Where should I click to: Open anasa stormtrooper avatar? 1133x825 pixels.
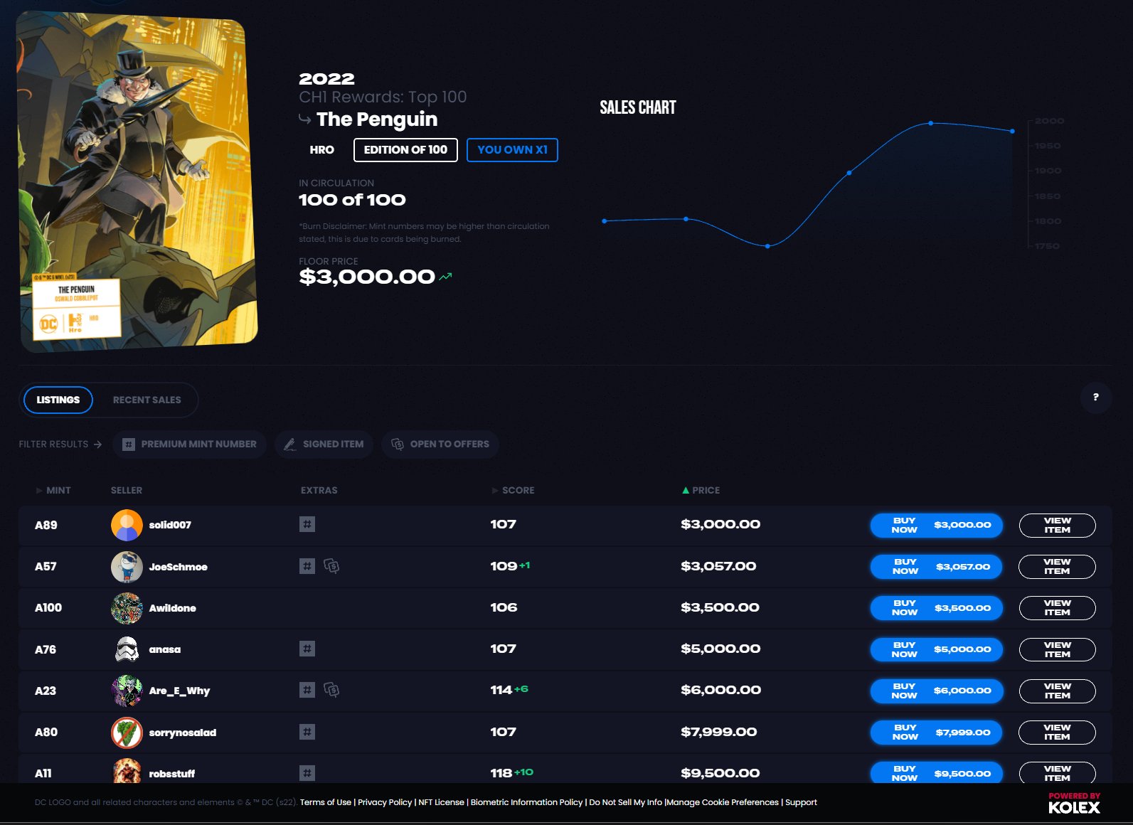127,649
